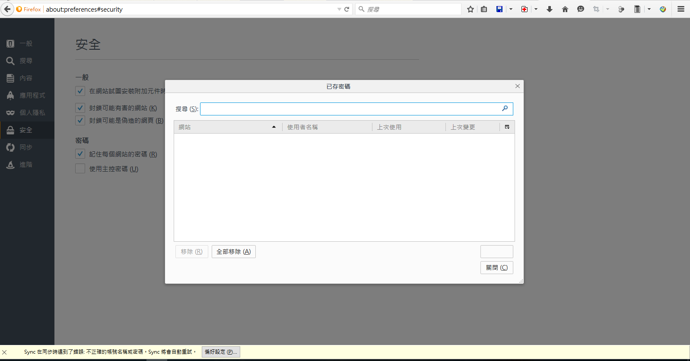Click the smiley chat bubble icon
This screenshot has height=361, width=690.
click(581, 9)
